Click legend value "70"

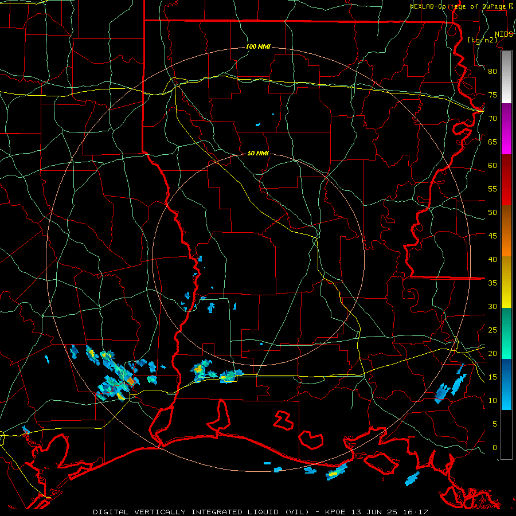click(x=492, y=119)
